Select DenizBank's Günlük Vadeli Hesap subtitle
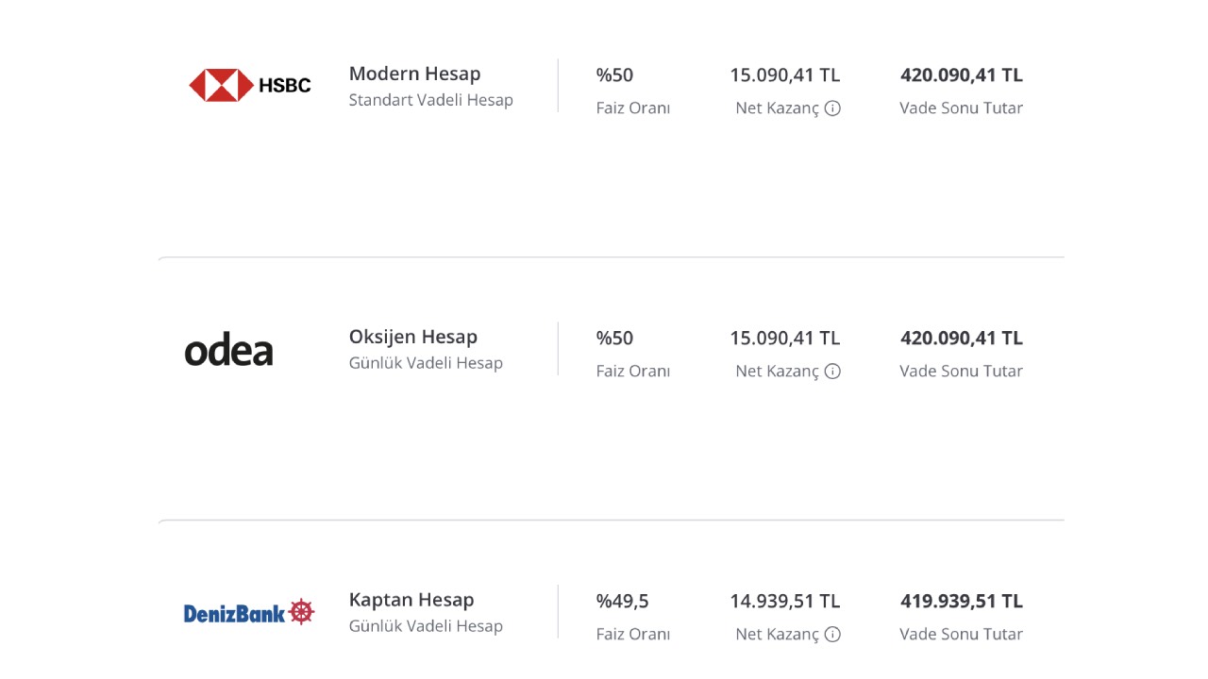The image size is (1208, 679). pyautogui.click(x=426, y=626)
